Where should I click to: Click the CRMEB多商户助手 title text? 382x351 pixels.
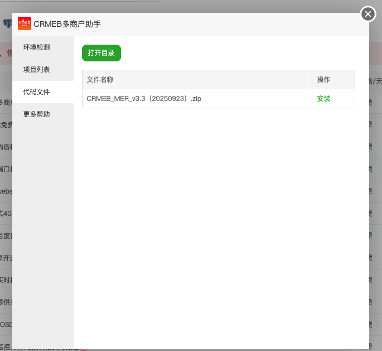tap(67, 24)
